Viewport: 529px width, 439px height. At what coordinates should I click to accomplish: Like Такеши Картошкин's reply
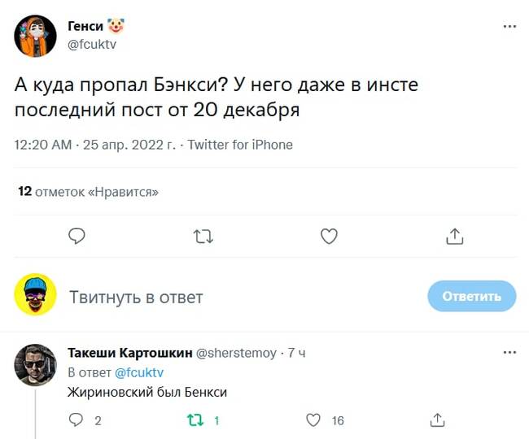[x=313, y=420]
